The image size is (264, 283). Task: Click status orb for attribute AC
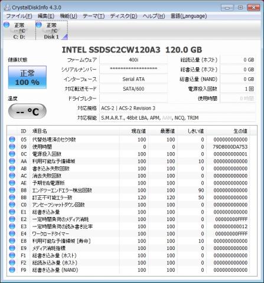(12, 176)
